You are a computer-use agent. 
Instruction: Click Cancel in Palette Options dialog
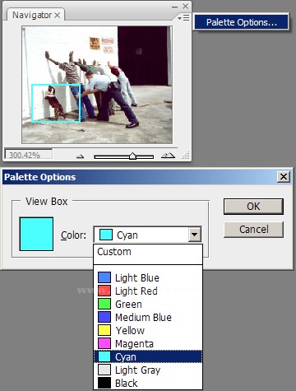point(253,230)
